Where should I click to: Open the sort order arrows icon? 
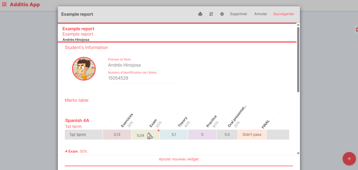(211, 14)
